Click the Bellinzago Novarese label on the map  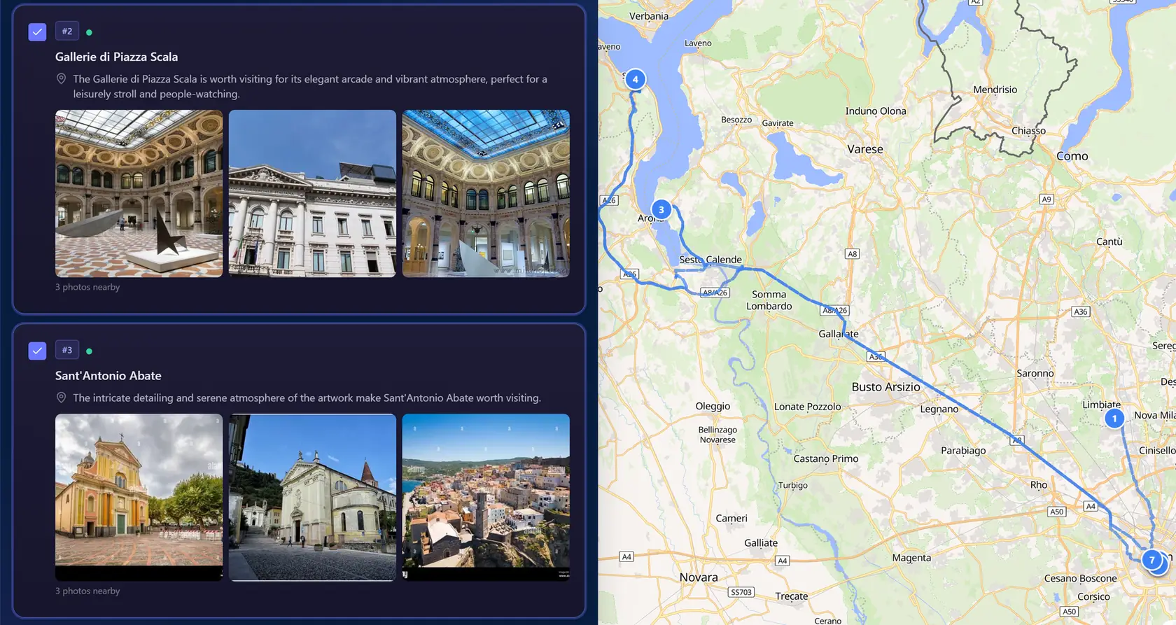click(x=717, y=435)
